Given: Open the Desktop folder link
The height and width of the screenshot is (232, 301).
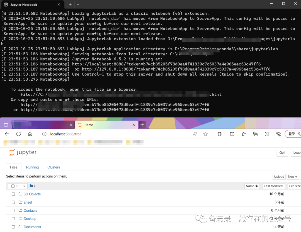Looking at the screenshot, I should 30,219.
